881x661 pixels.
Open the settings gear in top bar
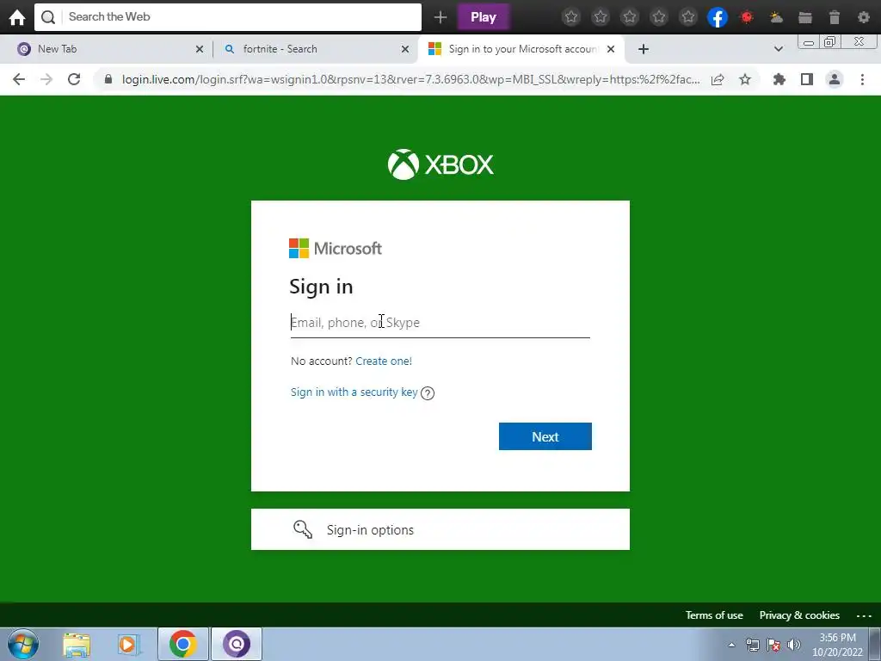[864, 17]
